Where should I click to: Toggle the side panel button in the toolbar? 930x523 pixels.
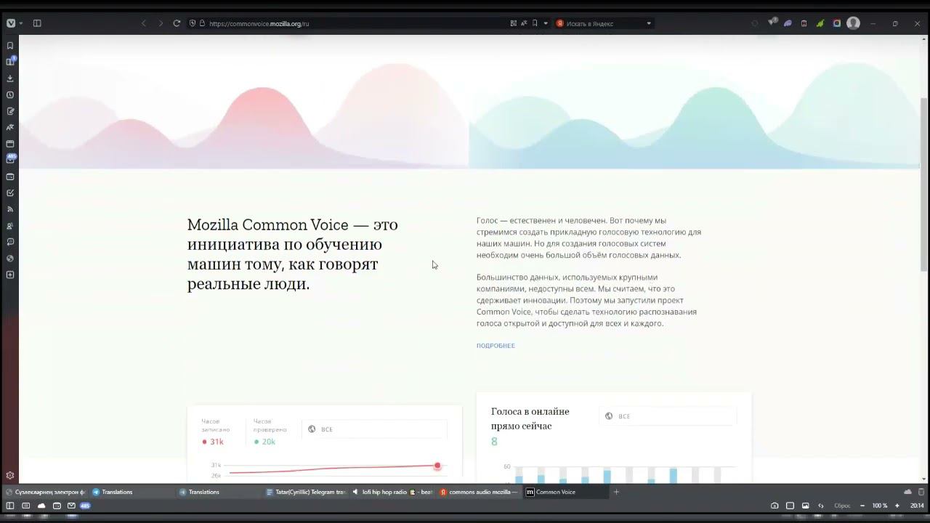(x=37, y=23)
